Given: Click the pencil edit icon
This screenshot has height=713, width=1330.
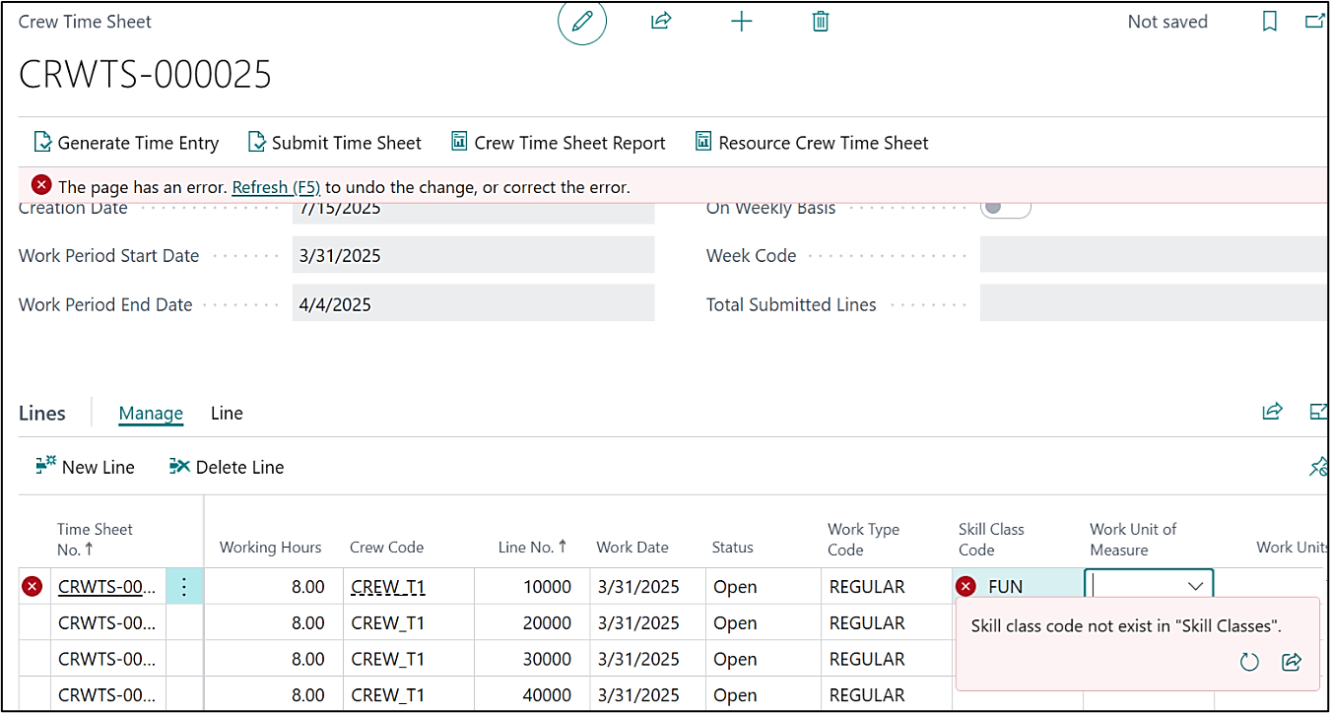Looking at the screenshot, I should pyautogui.click(x=582, y=22).
